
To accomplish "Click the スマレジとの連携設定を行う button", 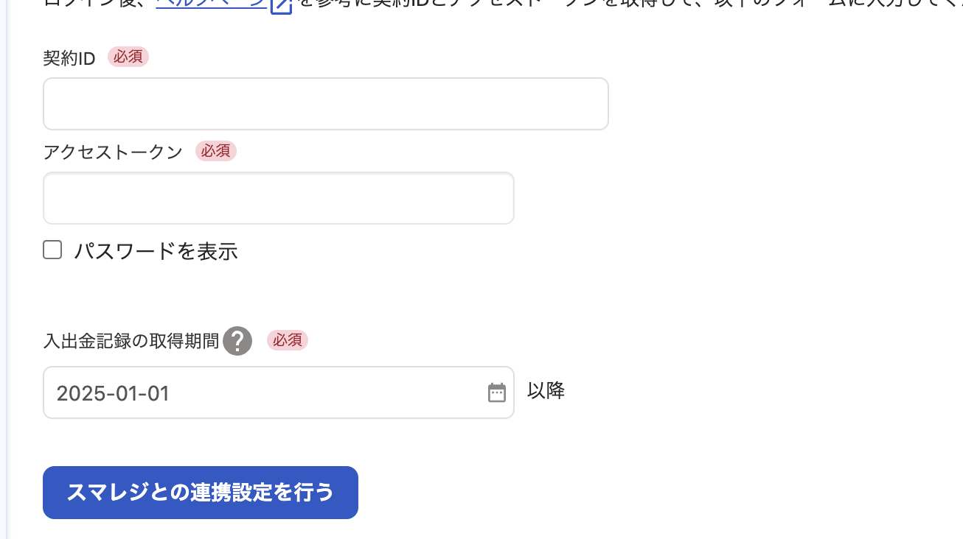I will [x=200, y=492].
